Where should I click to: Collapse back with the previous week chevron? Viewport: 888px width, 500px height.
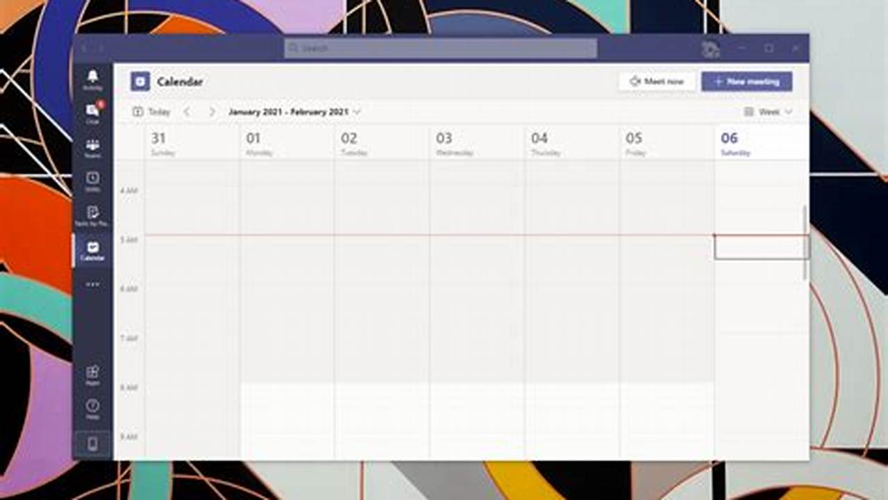click(x=186, y=111)
